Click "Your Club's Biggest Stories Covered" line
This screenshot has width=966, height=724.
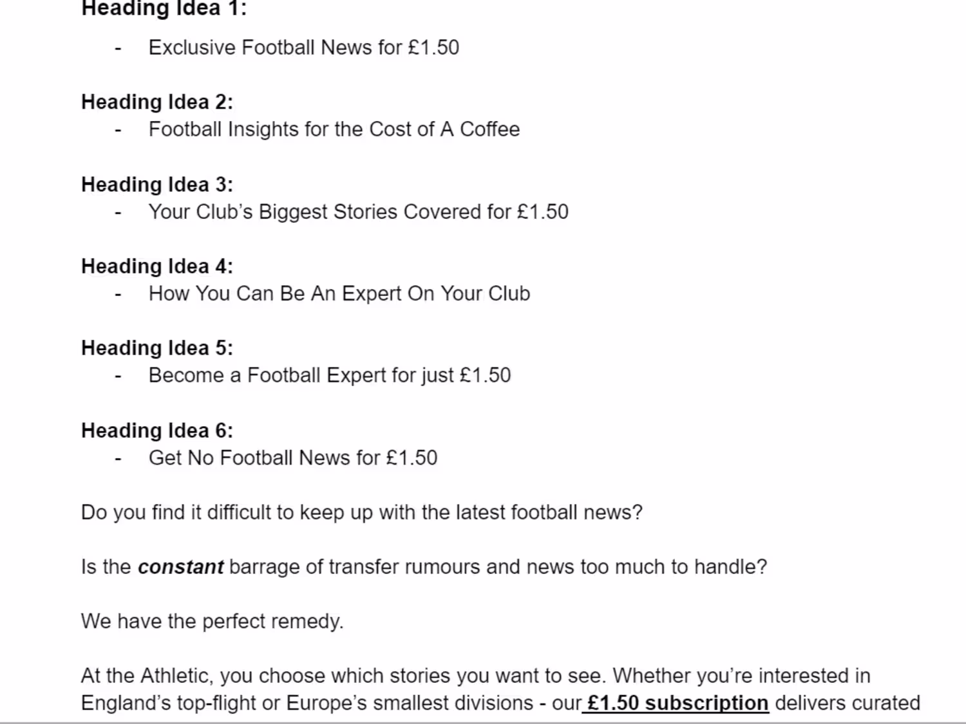[x=358, y=212]
